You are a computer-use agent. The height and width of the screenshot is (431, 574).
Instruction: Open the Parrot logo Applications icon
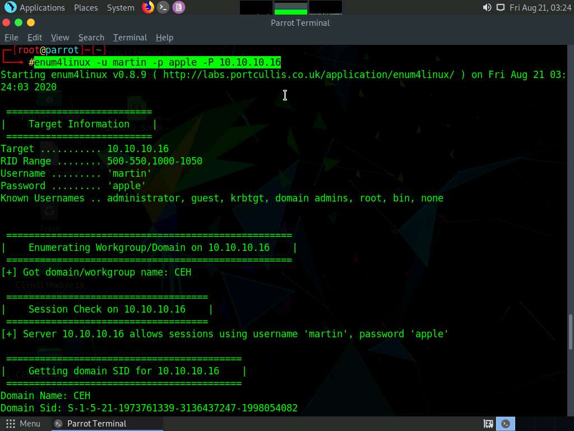coord(10,7)
